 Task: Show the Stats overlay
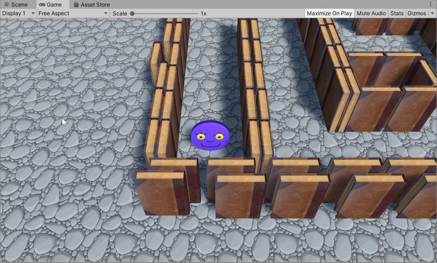[x=396, y=13]
